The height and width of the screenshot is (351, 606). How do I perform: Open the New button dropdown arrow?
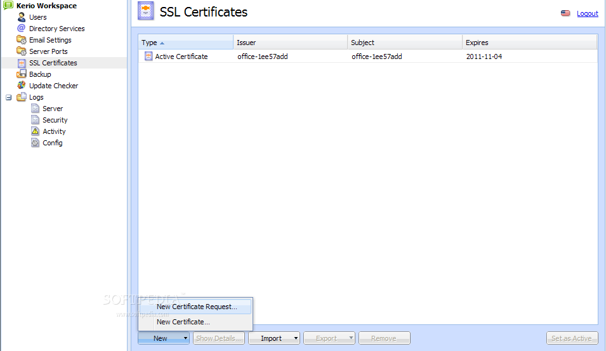pyautogui.click(x=185, y=338)
